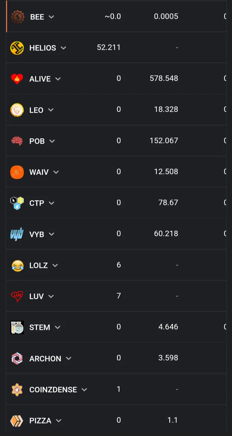Click the POB staked value 152.067
The image size is (232, 436).
coord(164,141)
